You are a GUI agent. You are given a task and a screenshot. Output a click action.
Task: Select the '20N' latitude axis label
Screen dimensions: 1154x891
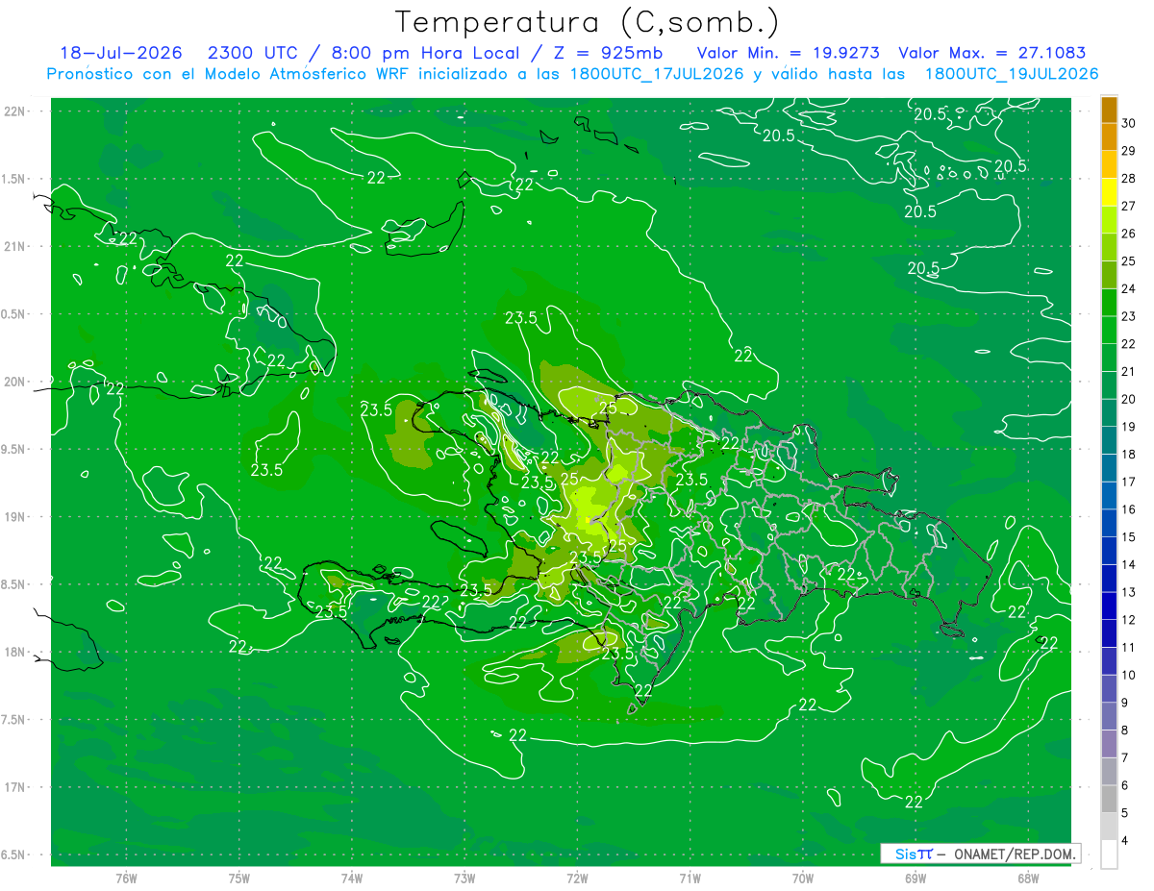point(14,382)
